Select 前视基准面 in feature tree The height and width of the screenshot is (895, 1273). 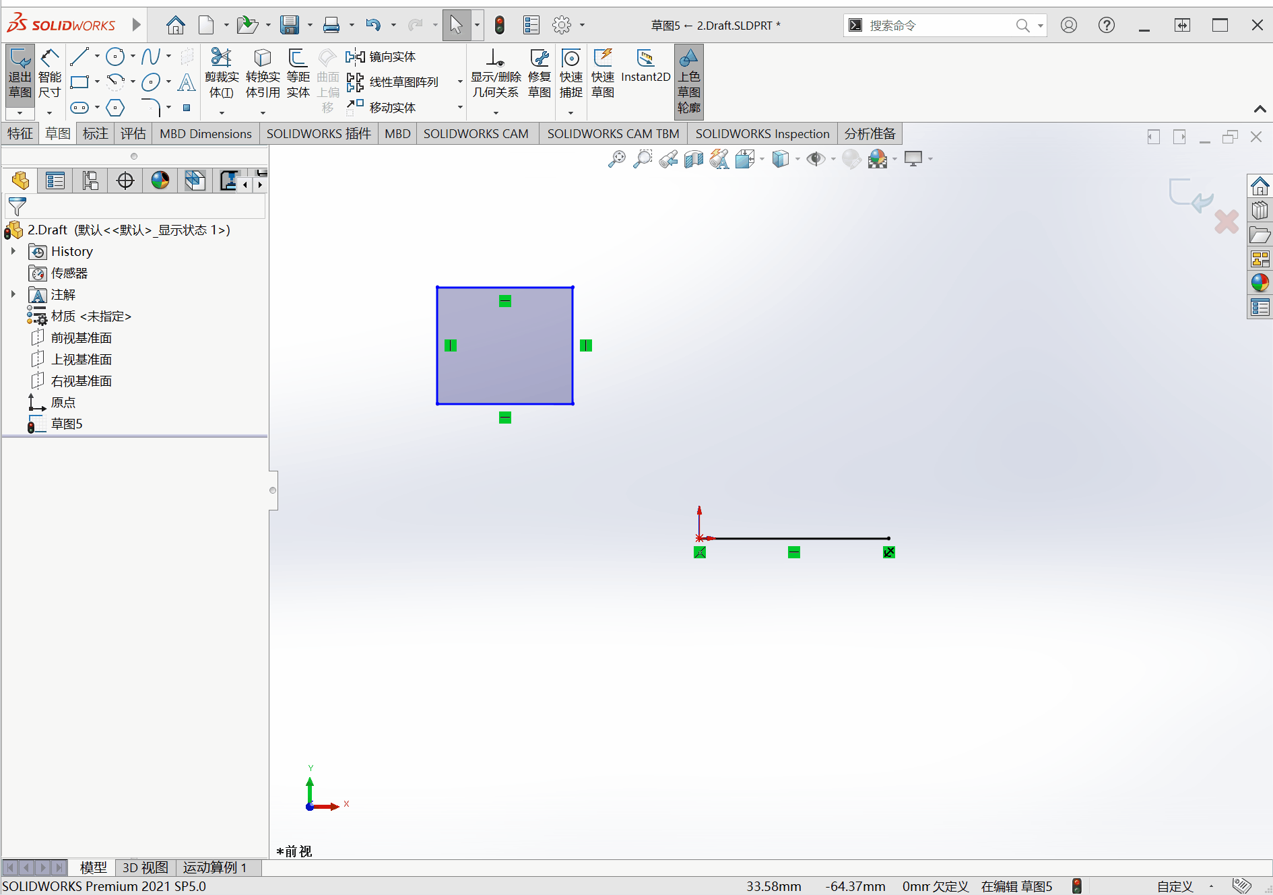pos(81,338)
